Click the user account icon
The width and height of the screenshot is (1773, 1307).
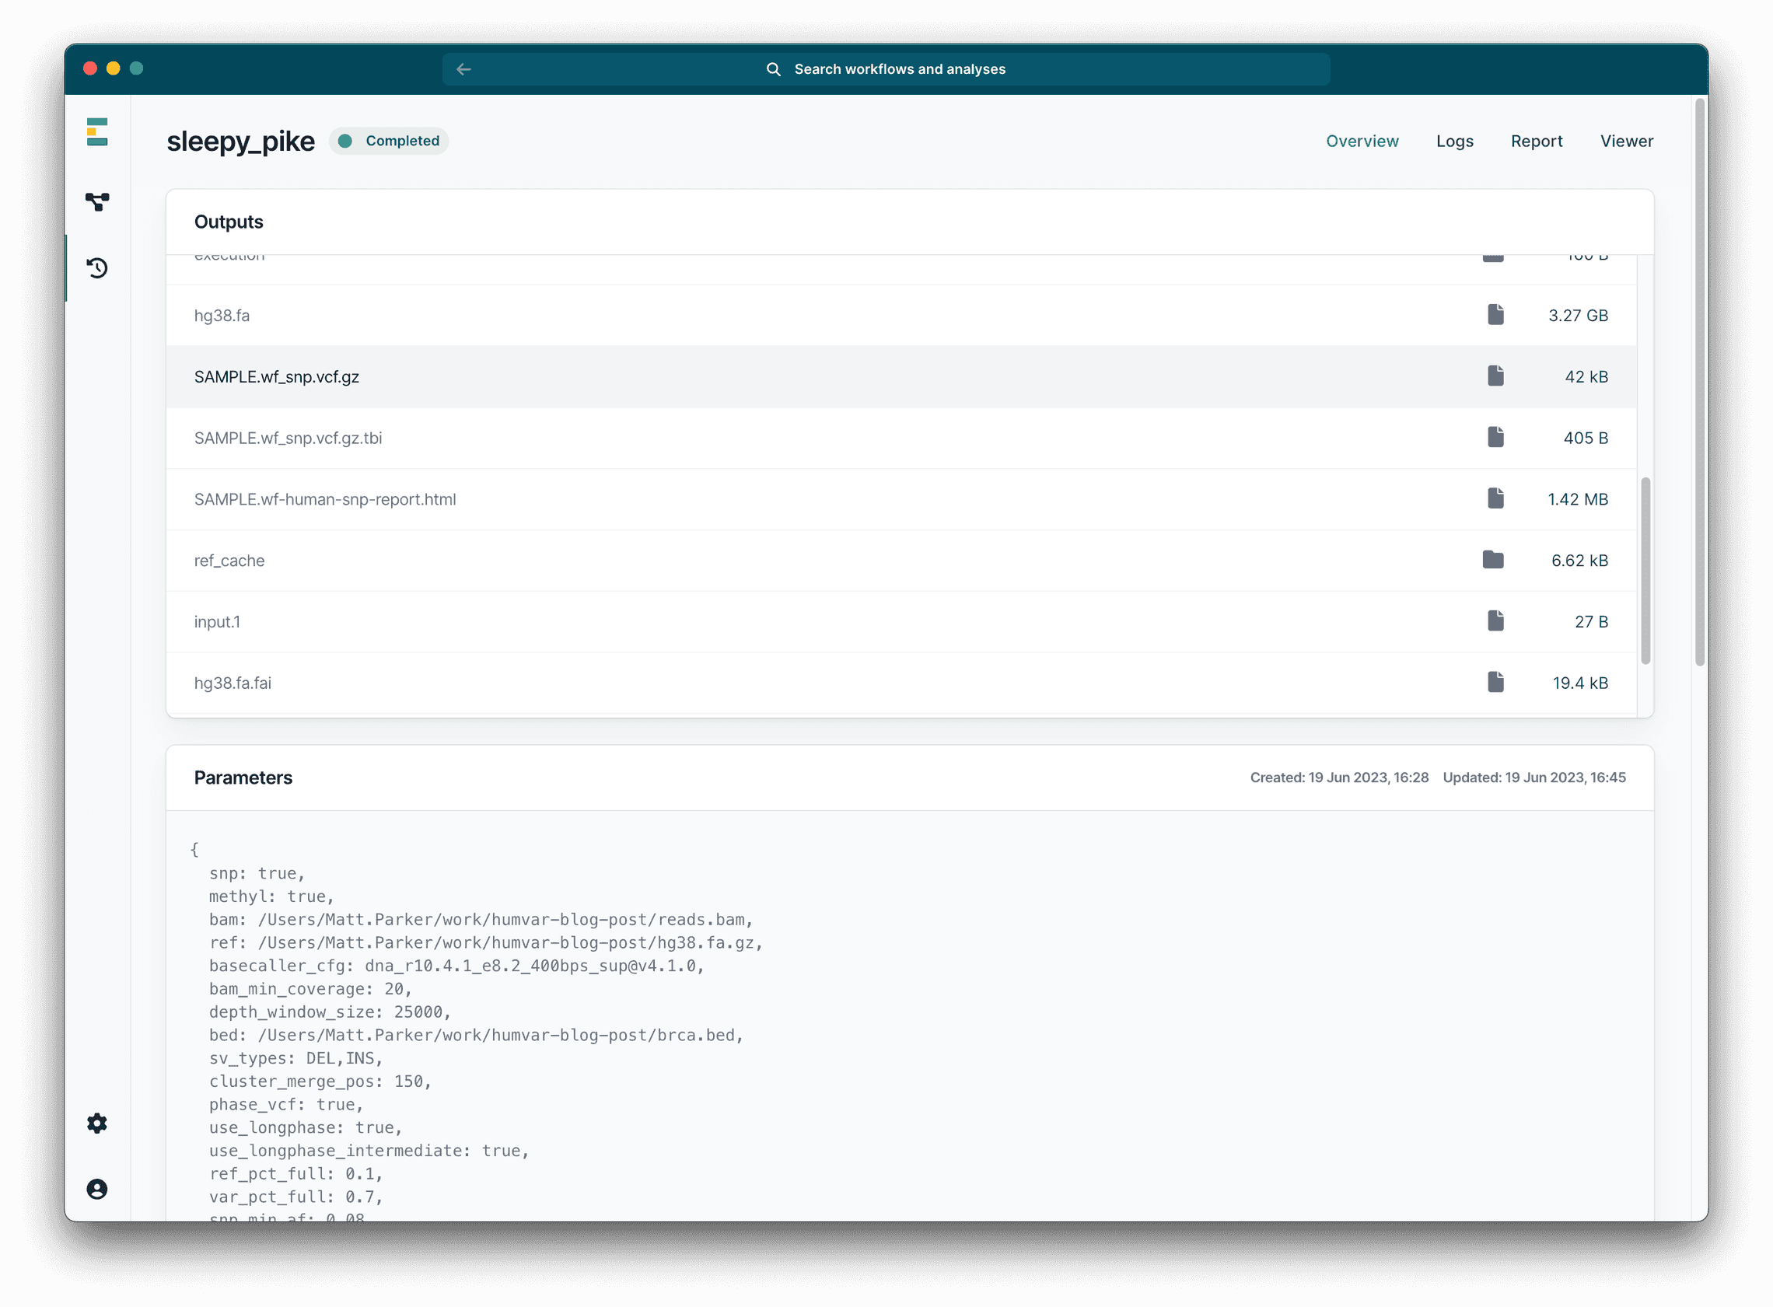click(x=96, y=1189)
